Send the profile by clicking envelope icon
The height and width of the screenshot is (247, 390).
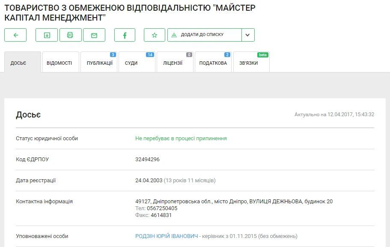[95, 35]
